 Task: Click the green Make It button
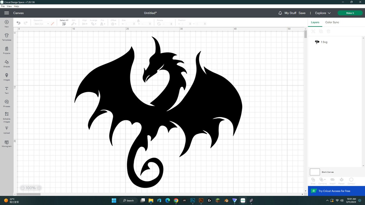[350, 13]
